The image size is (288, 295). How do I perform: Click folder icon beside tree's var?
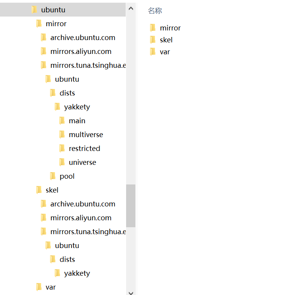pos(39,287)
